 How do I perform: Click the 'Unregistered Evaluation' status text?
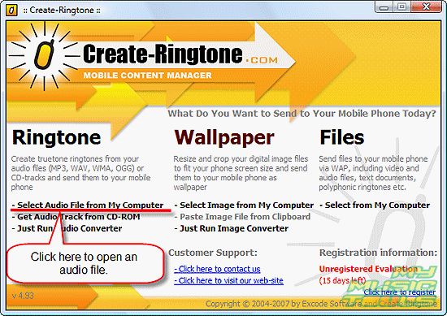point(368,269)
